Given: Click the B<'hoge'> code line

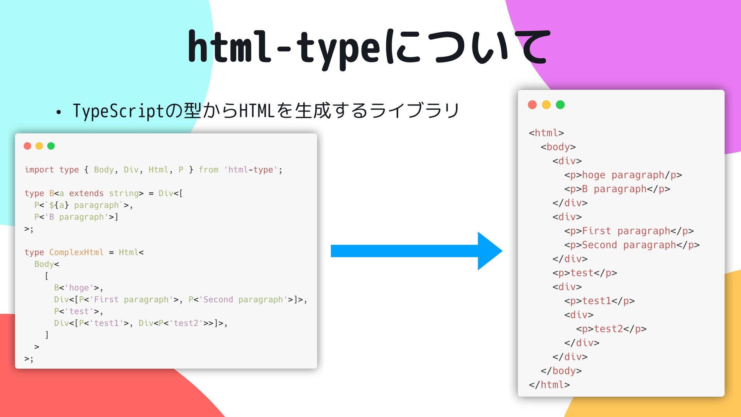Looking at the screenshot, I should [x=78, y=288].
